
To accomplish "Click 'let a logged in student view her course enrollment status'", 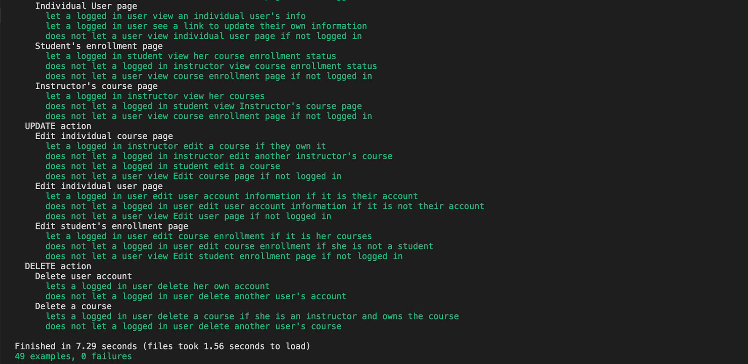I will click(x=191, y=56).
